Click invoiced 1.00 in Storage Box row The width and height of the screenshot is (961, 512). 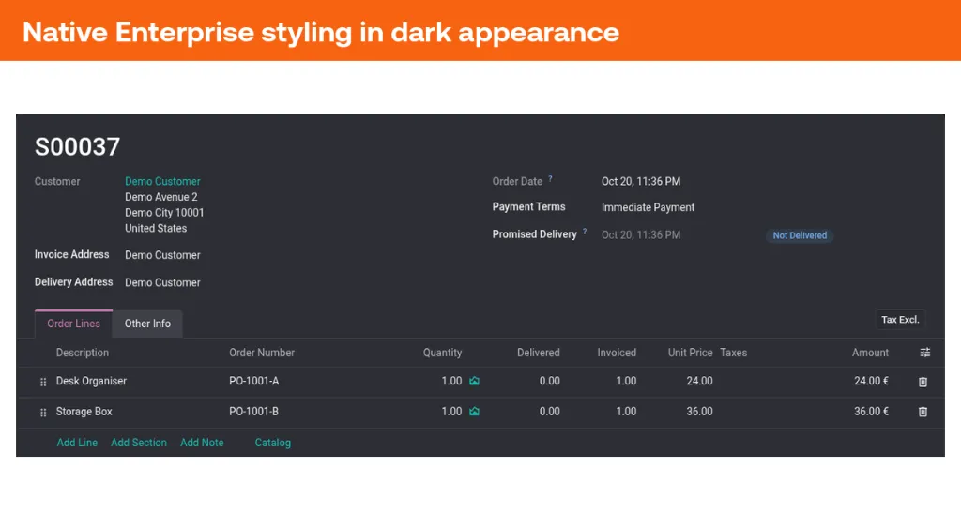(626, 412)
